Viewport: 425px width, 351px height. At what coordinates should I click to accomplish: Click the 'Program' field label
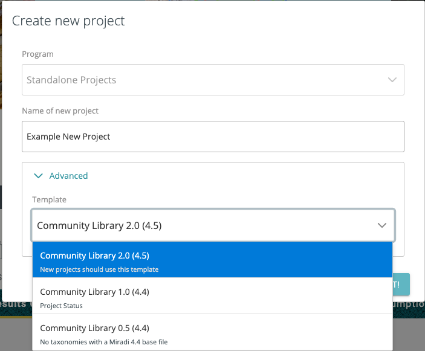click(37, 54)
